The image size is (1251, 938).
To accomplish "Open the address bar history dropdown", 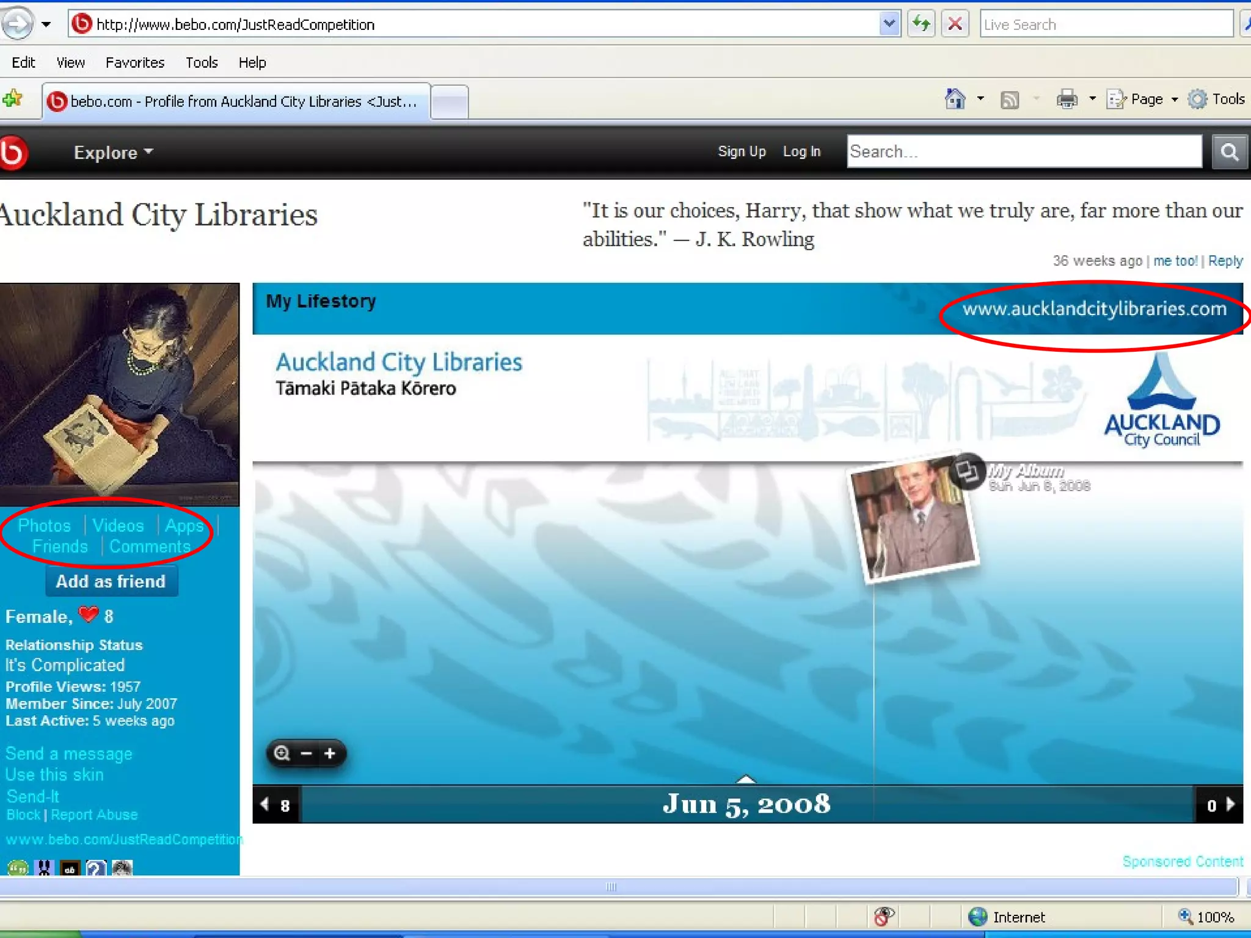I will pos(889,24).
